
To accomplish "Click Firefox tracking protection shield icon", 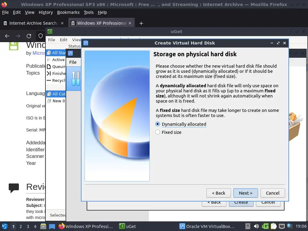I will coord(41,36).
